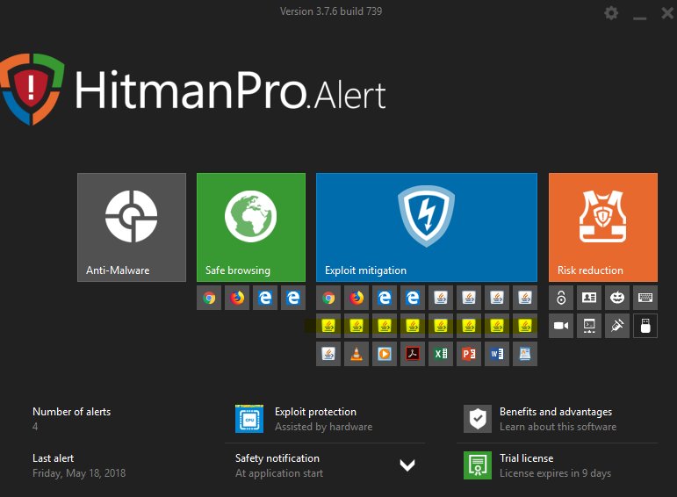Viewport: 677px width, 497px height.
Task: Click the pumpkin face icon
Action: point(617,298)
